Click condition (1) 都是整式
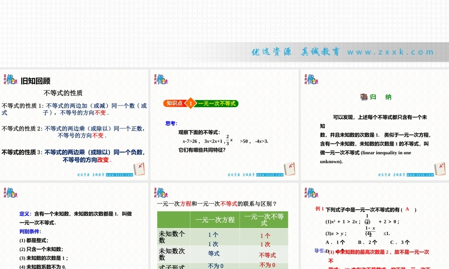 pos(34,240)
